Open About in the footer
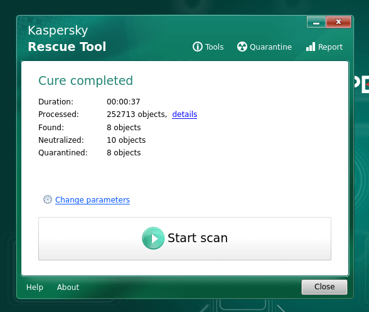Viewport: 369px width, 312px height. click(68, 287)
